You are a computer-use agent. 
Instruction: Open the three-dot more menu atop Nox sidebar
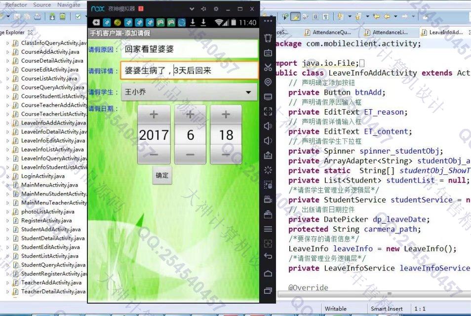[x=268, y=21]
